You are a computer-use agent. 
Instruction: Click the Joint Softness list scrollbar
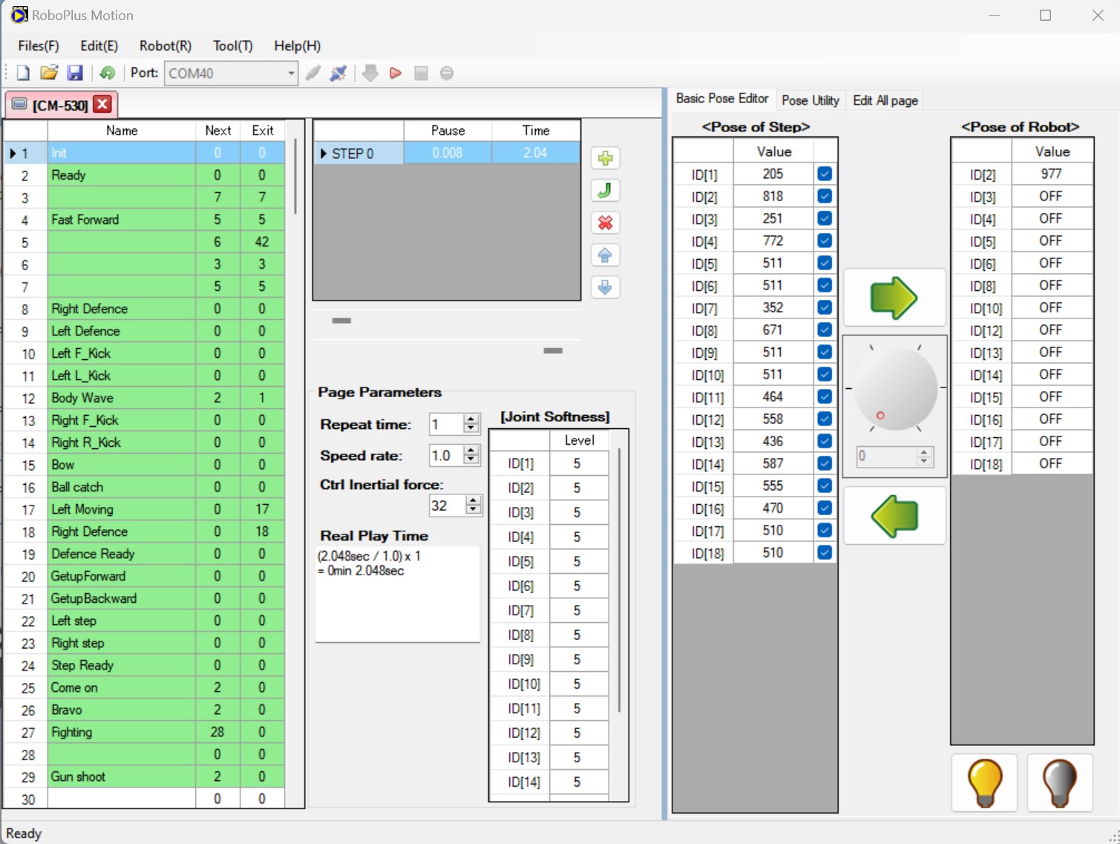point(619,580)
